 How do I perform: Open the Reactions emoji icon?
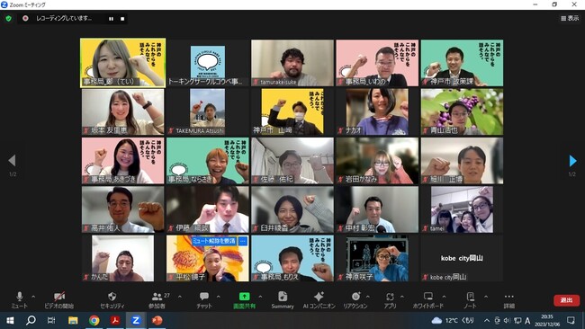355,297
